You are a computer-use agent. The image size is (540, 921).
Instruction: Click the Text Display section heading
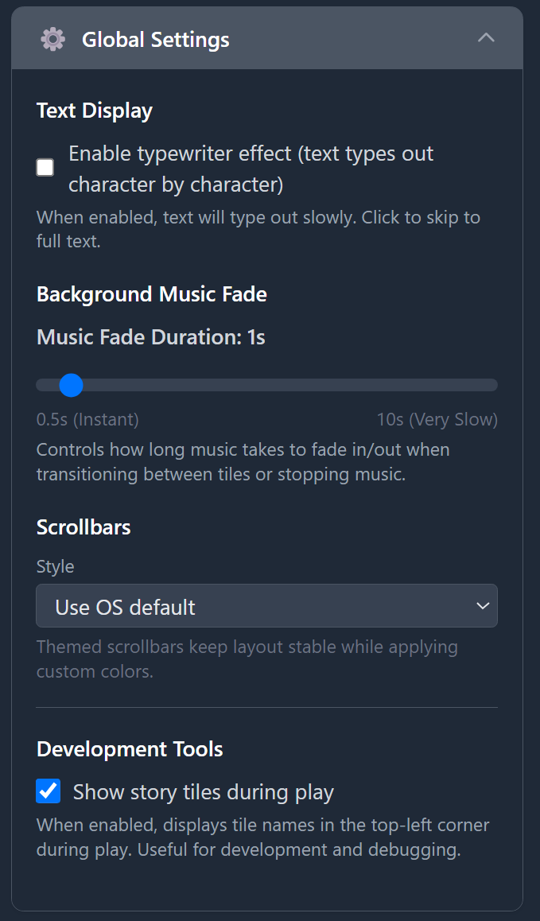[95, 111]
